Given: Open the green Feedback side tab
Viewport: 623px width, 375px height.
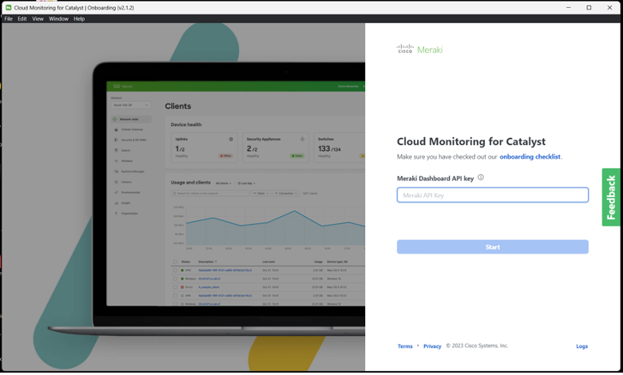Looking at the screenshot, I should pos(611,197).
